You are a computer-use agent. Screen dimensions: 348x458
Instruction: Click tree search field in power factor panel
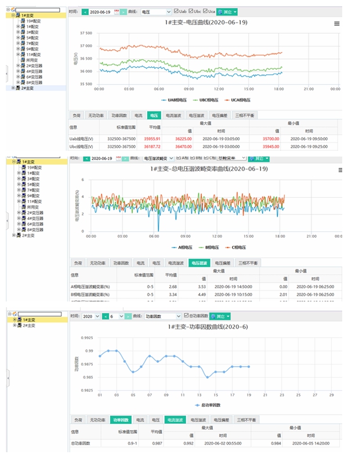click(40, 314)
